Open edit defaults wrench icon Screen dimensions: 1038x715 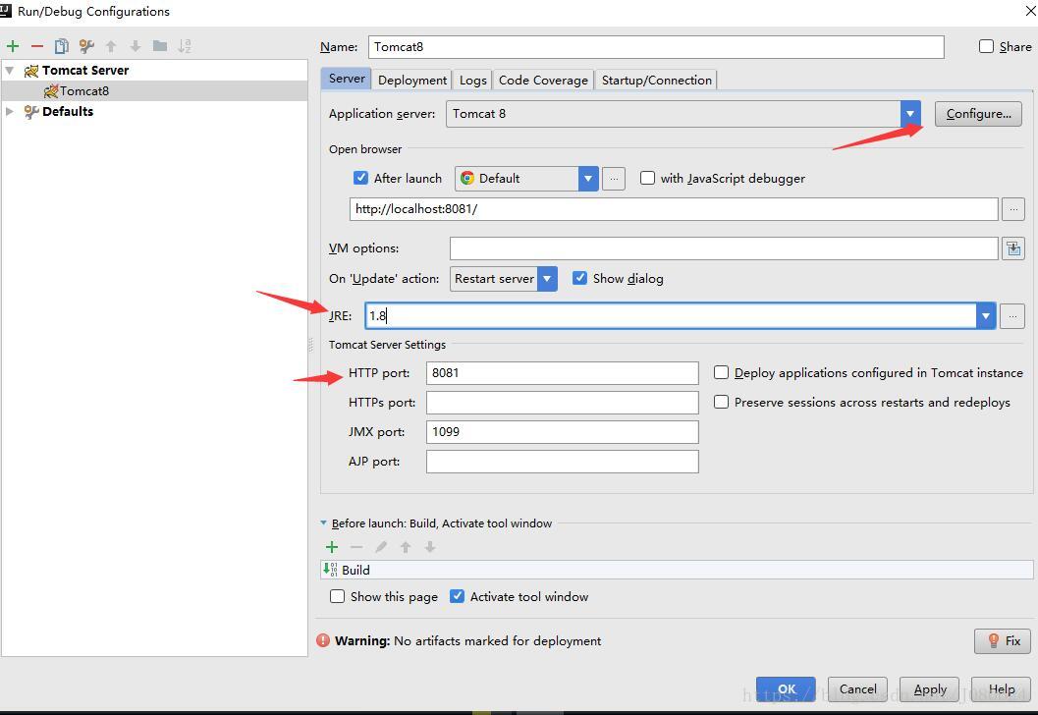tap(86, 46)
